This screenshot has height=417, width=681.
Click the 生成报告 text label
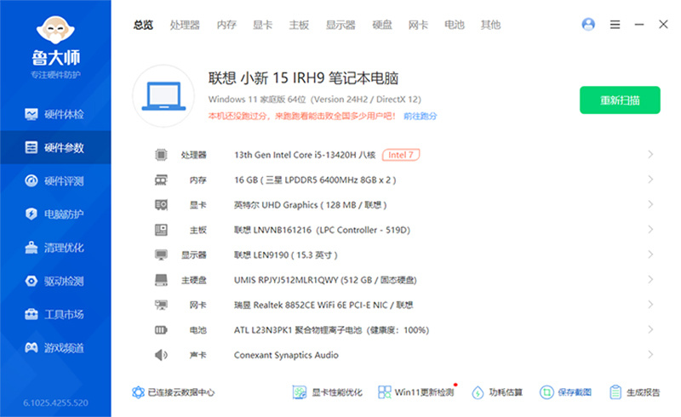coord(644,392)
